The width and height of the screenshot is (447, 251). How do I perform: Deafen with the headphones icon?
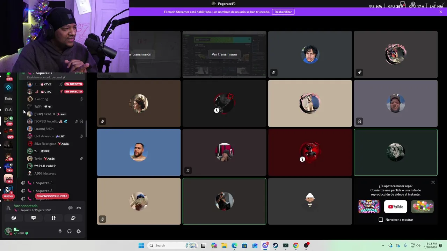[69, 231]
